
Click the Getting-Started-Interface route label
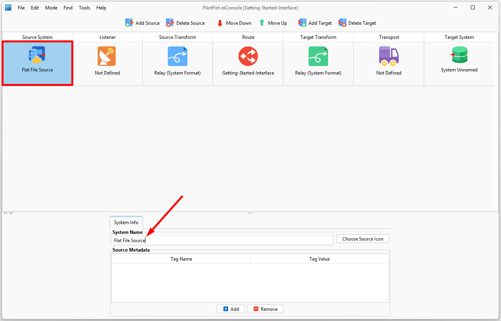click(x=248, y=73)
